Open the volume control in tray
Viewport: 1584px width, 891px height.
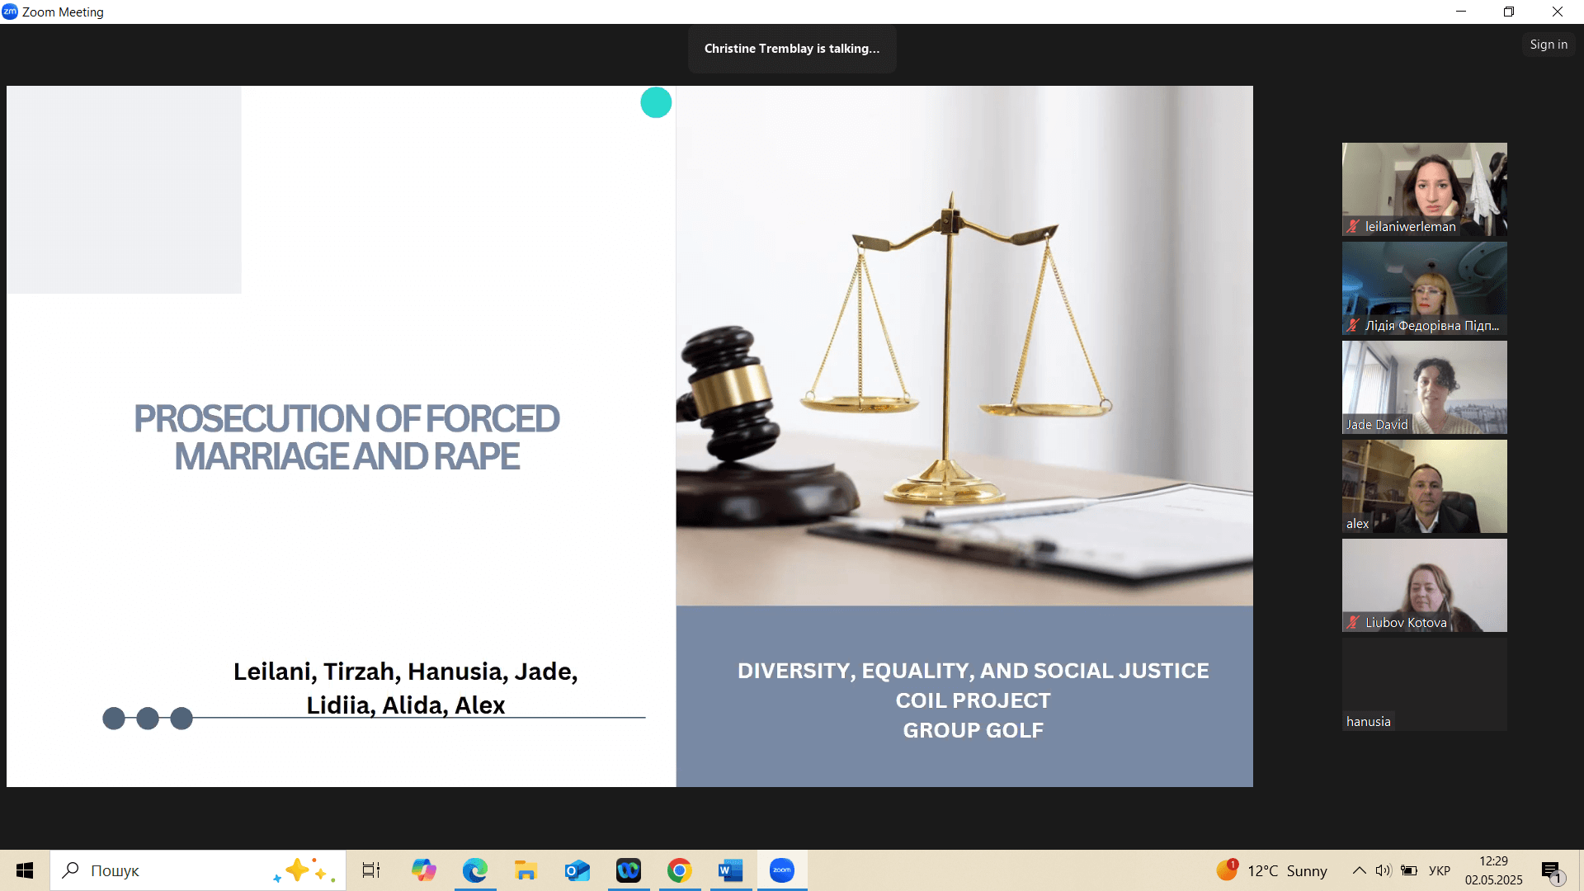(1384, 870)
